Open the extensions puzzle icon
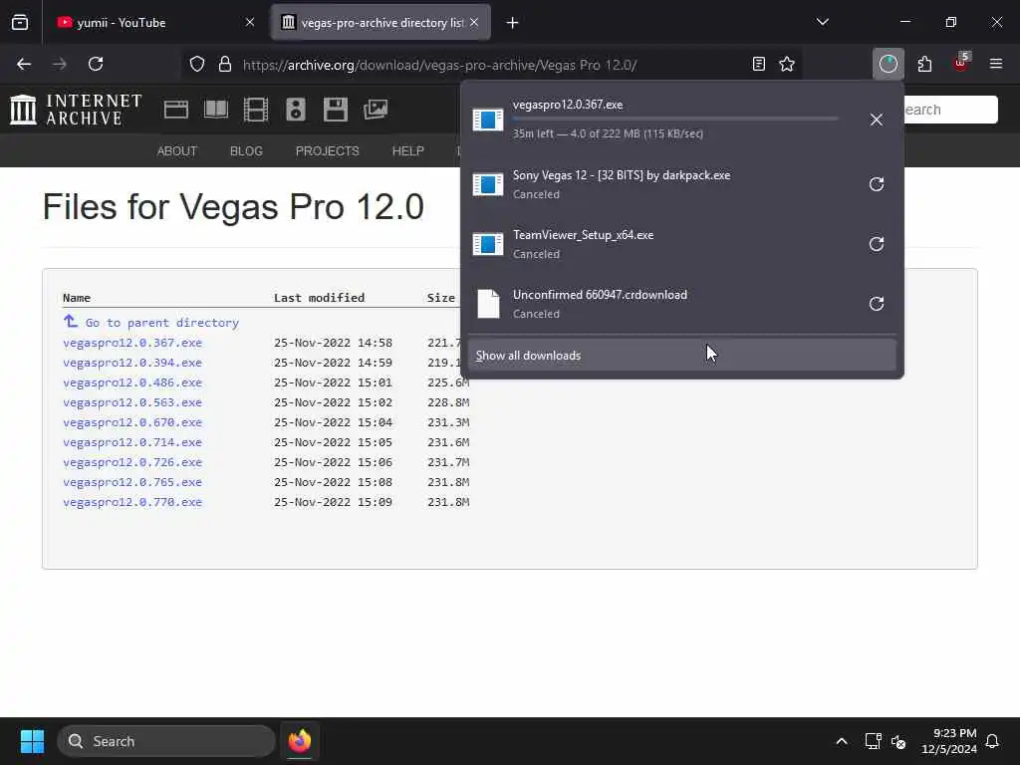The width and height of the screenshot is (1020, 765). point(924,64)
